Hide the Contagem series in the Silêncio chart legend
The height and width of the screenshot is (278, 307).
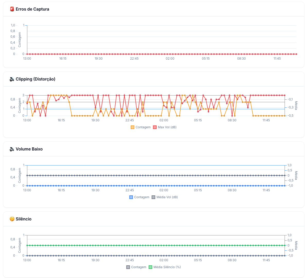[x=139, y=267]
